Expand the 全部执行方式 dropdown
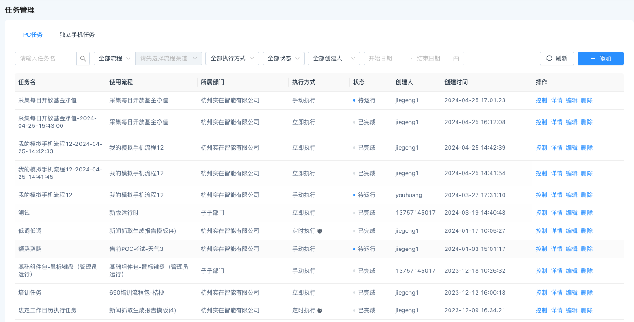This screenshot has width=634, height=322. pos(232,59)
